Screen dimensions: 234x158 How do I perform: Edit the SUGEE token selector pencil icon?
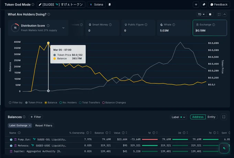40,4
